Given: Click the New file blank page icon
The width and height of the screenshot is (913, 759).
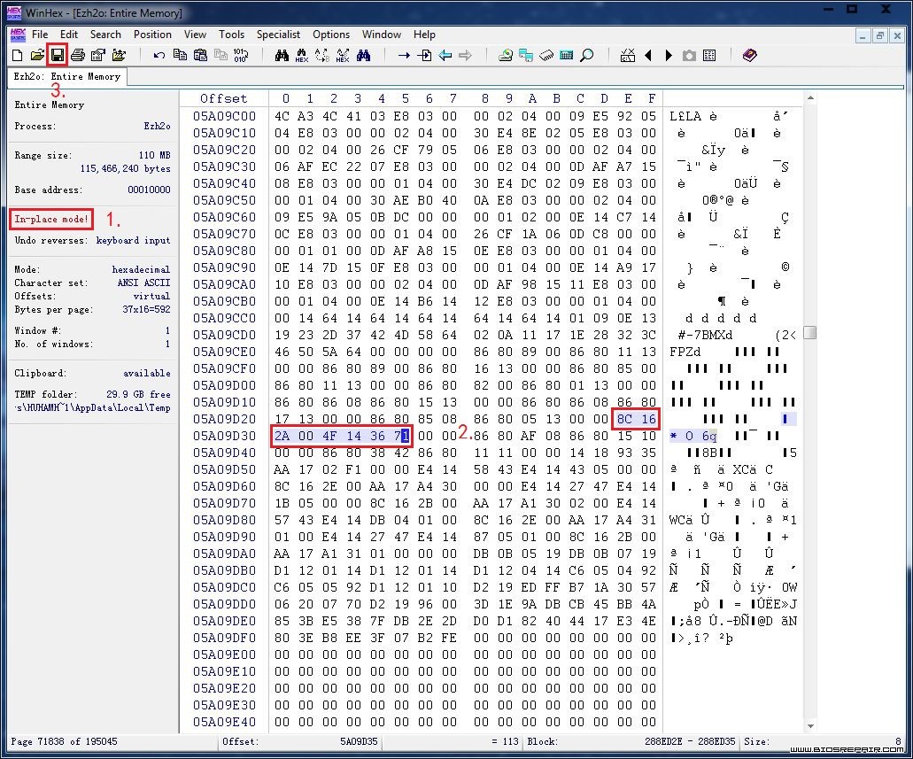Looking at the screenshot, I should [18, 55].
